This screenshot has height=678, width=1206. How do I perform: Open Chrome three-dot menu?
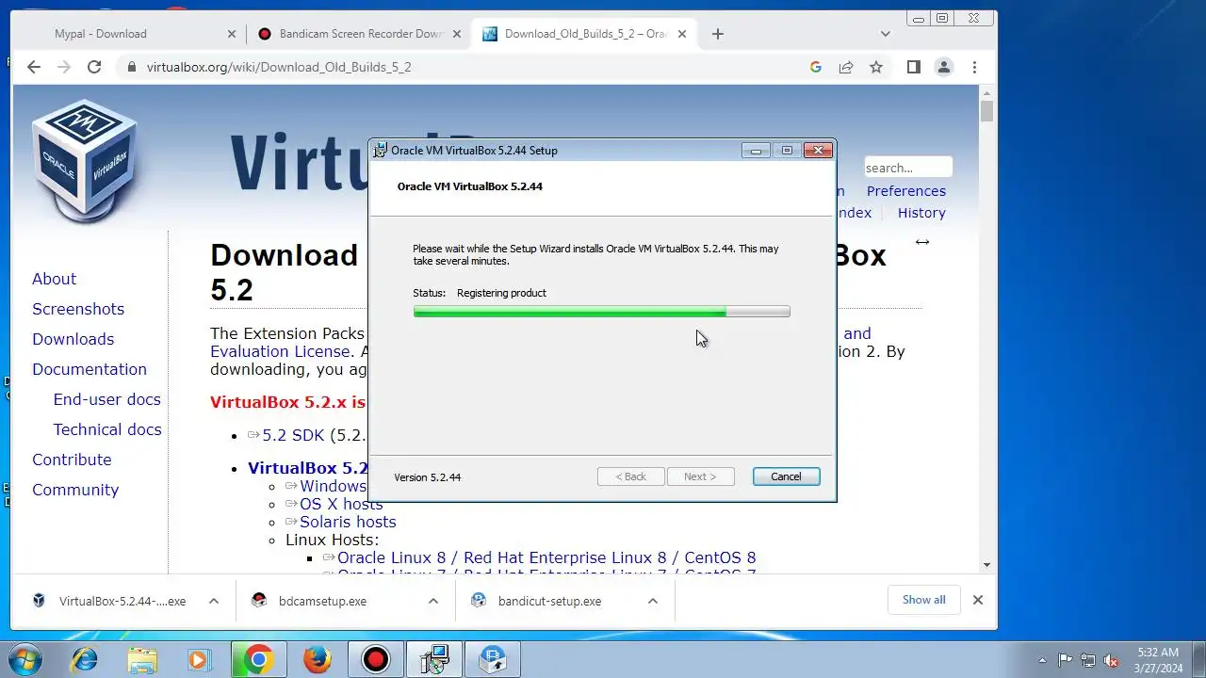click(974, 67)
